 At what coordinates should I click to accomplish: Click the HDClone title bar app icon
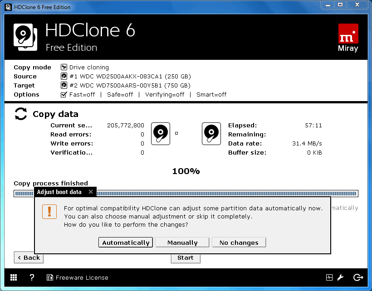(8, 7)
